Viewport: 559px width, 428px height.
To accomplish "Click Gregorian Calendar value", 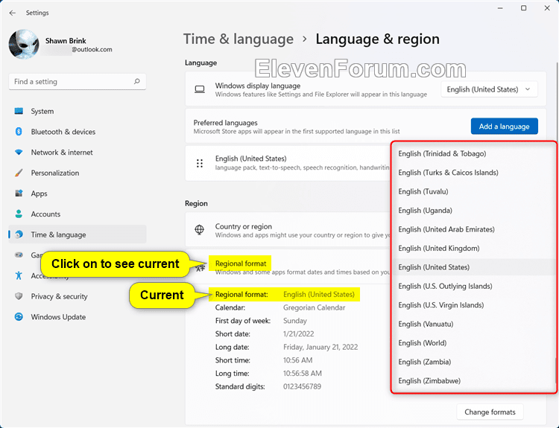I will coord(314,307).
